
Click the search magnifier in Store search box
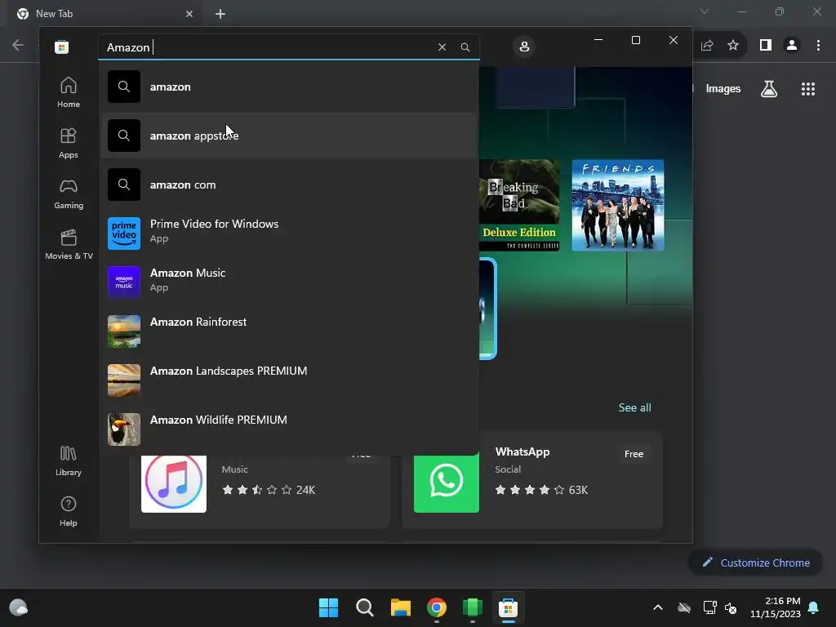465,47
